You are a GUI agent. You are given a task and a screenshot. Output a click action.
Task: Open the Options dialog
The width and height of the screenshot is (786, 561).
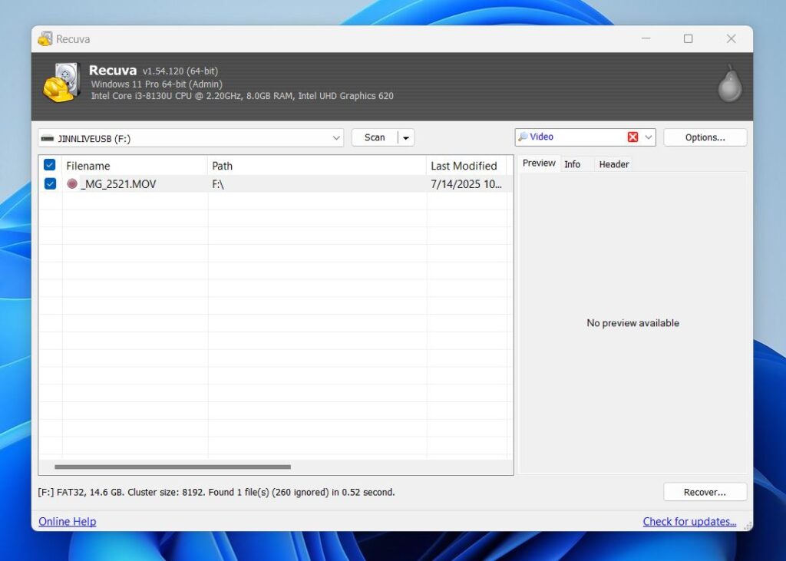[704, 137]
